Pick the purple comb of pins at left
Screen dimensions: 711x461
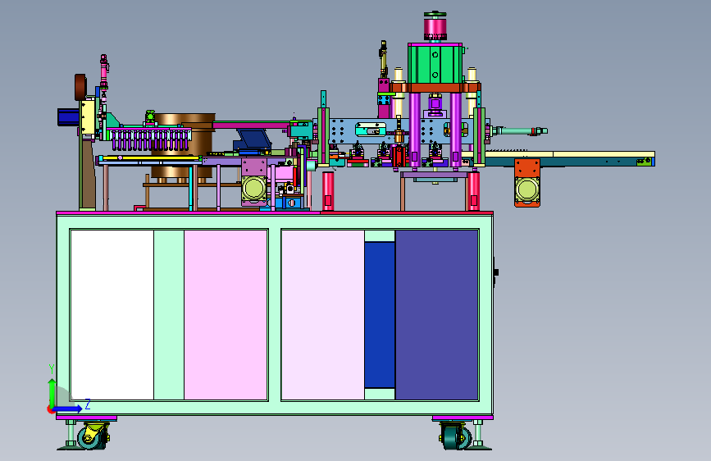click(149, 139)
